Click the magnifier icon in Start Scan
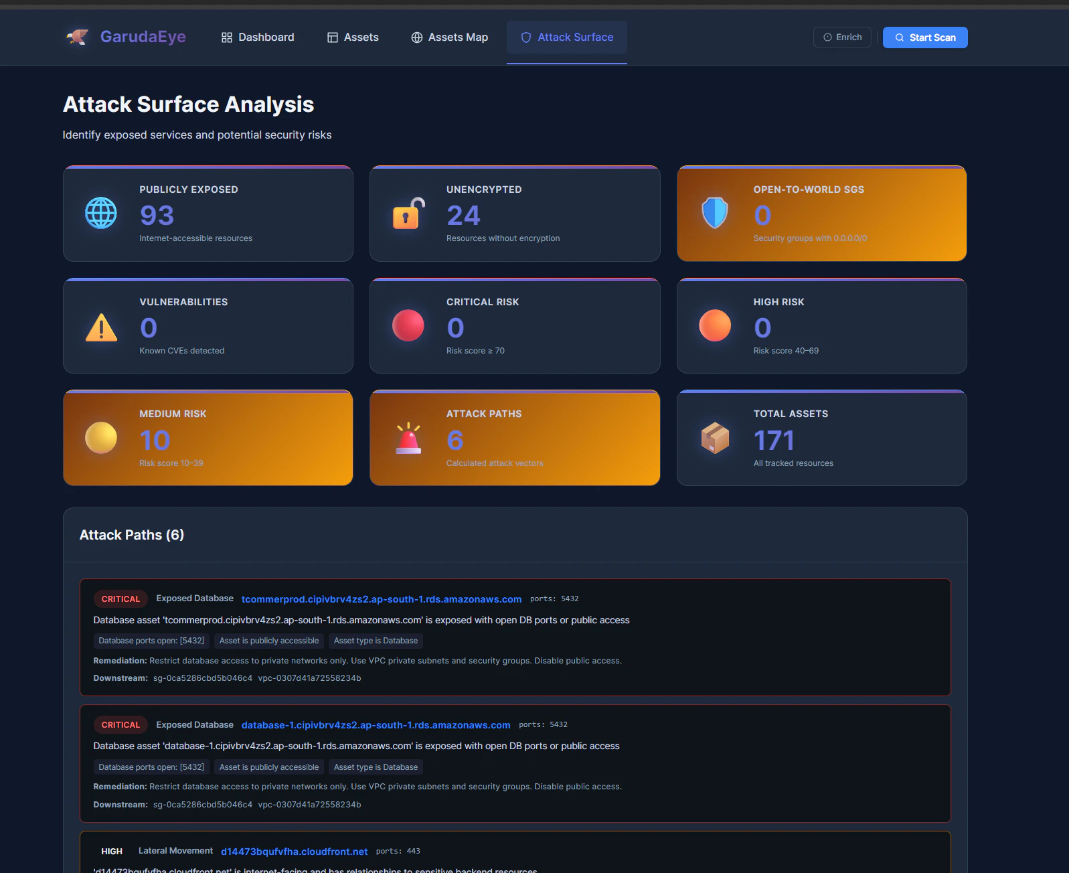 900,37
